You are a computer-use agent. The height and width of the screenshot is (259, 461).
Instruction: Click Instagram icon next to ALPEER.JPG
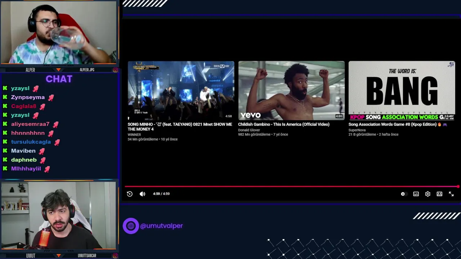pos(115,70)
